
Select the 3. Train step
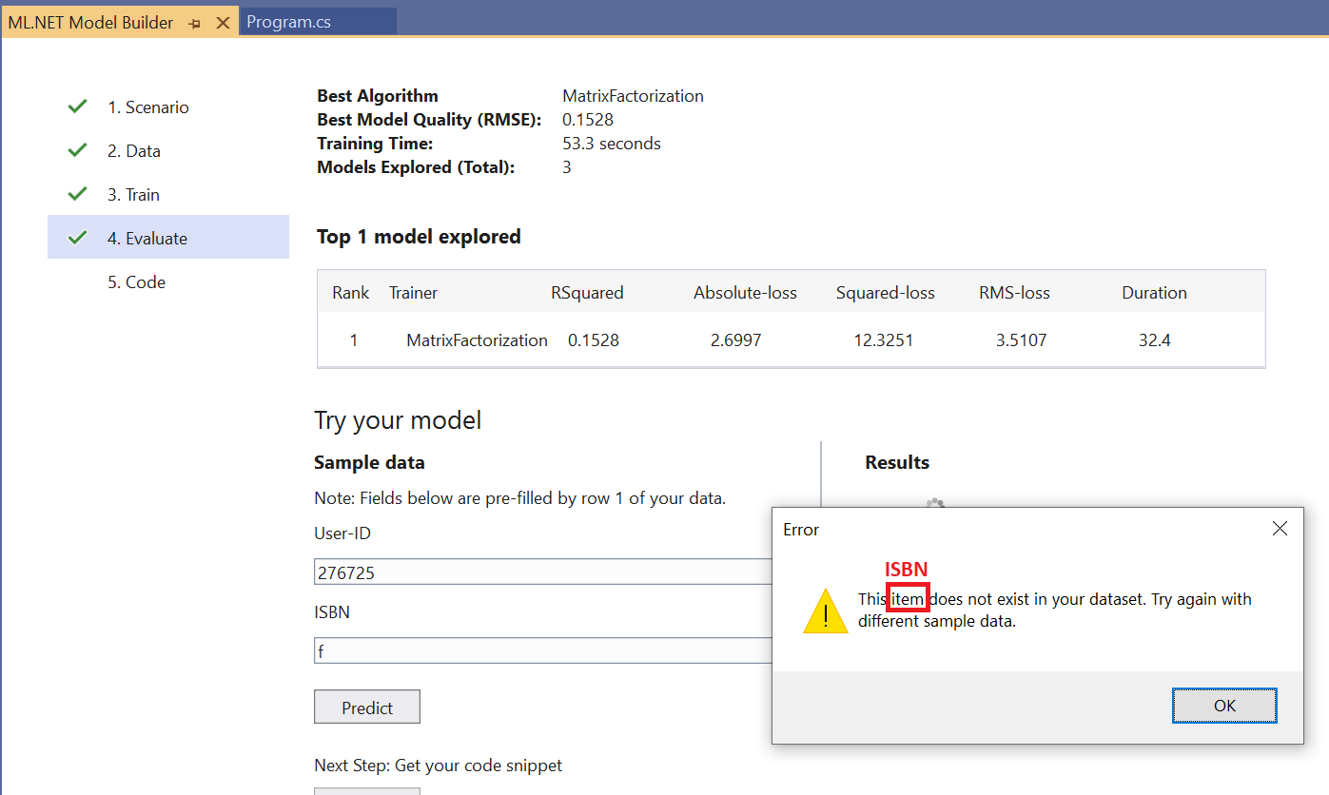pos(133,194)
